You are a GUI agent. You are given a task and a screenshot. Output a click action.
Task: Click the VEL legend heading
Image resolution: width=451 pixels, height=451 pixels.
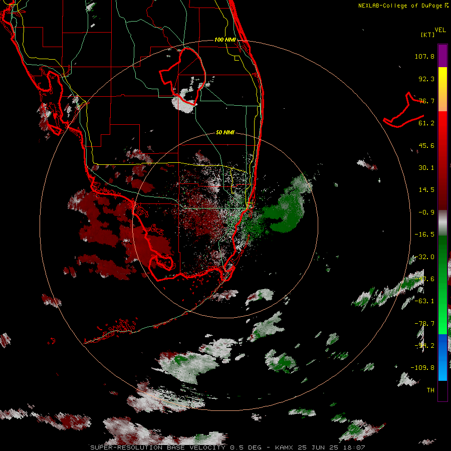440,30
